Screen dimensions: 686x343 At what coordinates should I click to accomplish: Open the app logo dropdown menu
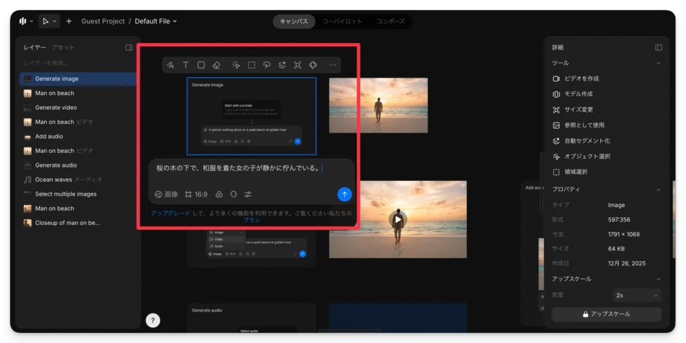pyautogui.click(x=26, y=21)
